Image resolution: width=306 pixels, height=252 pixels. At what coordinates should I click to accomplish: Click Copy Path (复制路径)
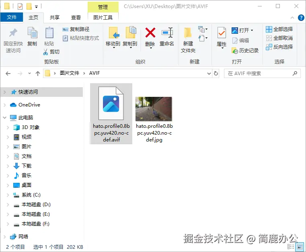[x=76, y=29]
